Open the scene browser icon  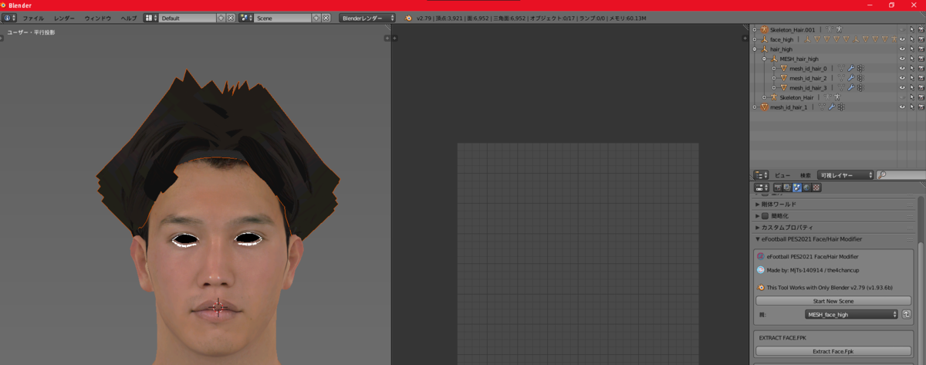[x=246, y=18]
